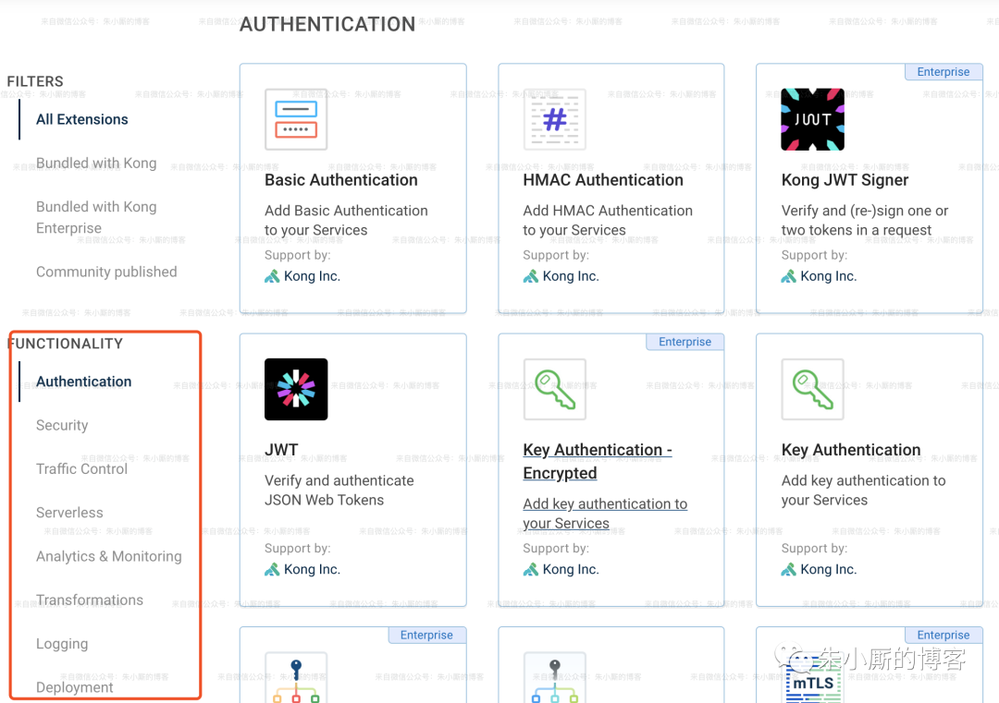Select the All Extensions filter
Viewport: 999px width, 703px height.
click(x=82, y=119)
